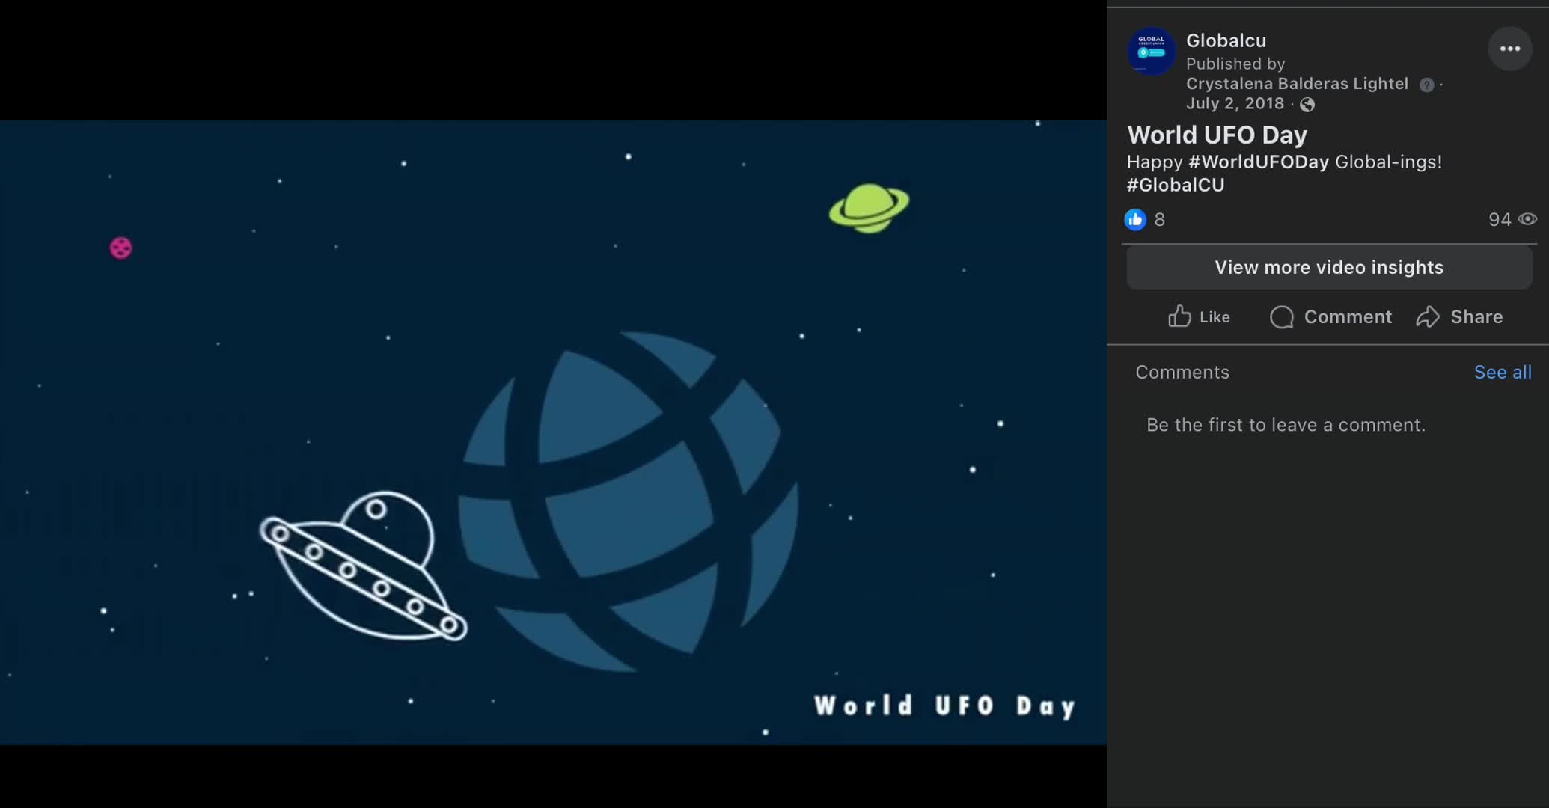Click the eye views icon
The image size is (1549, 808).
pos(1527,219)
